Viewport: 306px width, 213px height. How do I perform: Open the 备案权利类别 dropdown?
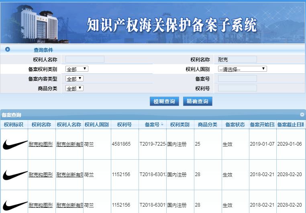click(x=76, y=69)
